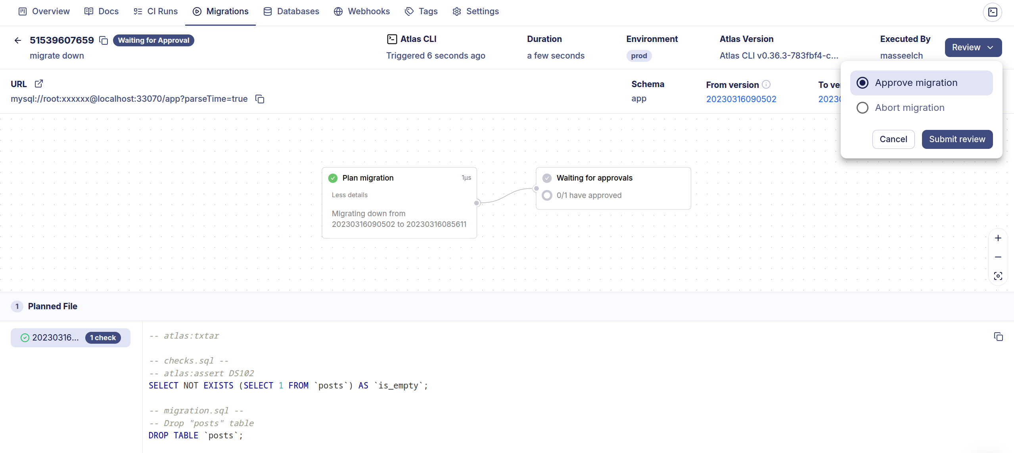The width and height of the screenshot is (1014, 453).
Task: Select Approve migration radio option
Action: click(x=862, y=83)
